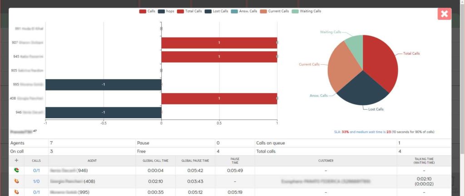Screen dimensions: 465x196
Task: Click the phone status icon for agent 995
Action: [17, 192]
